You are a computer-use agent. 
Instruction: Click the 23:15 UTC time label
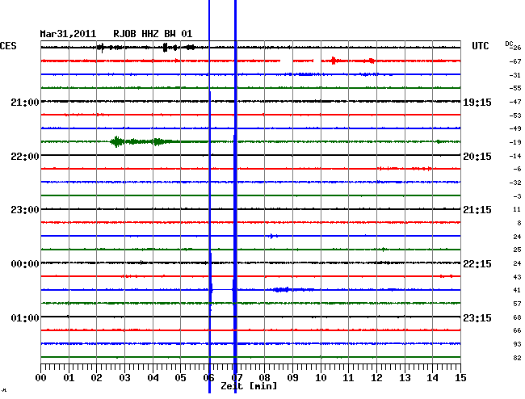(x=477, y=317)
